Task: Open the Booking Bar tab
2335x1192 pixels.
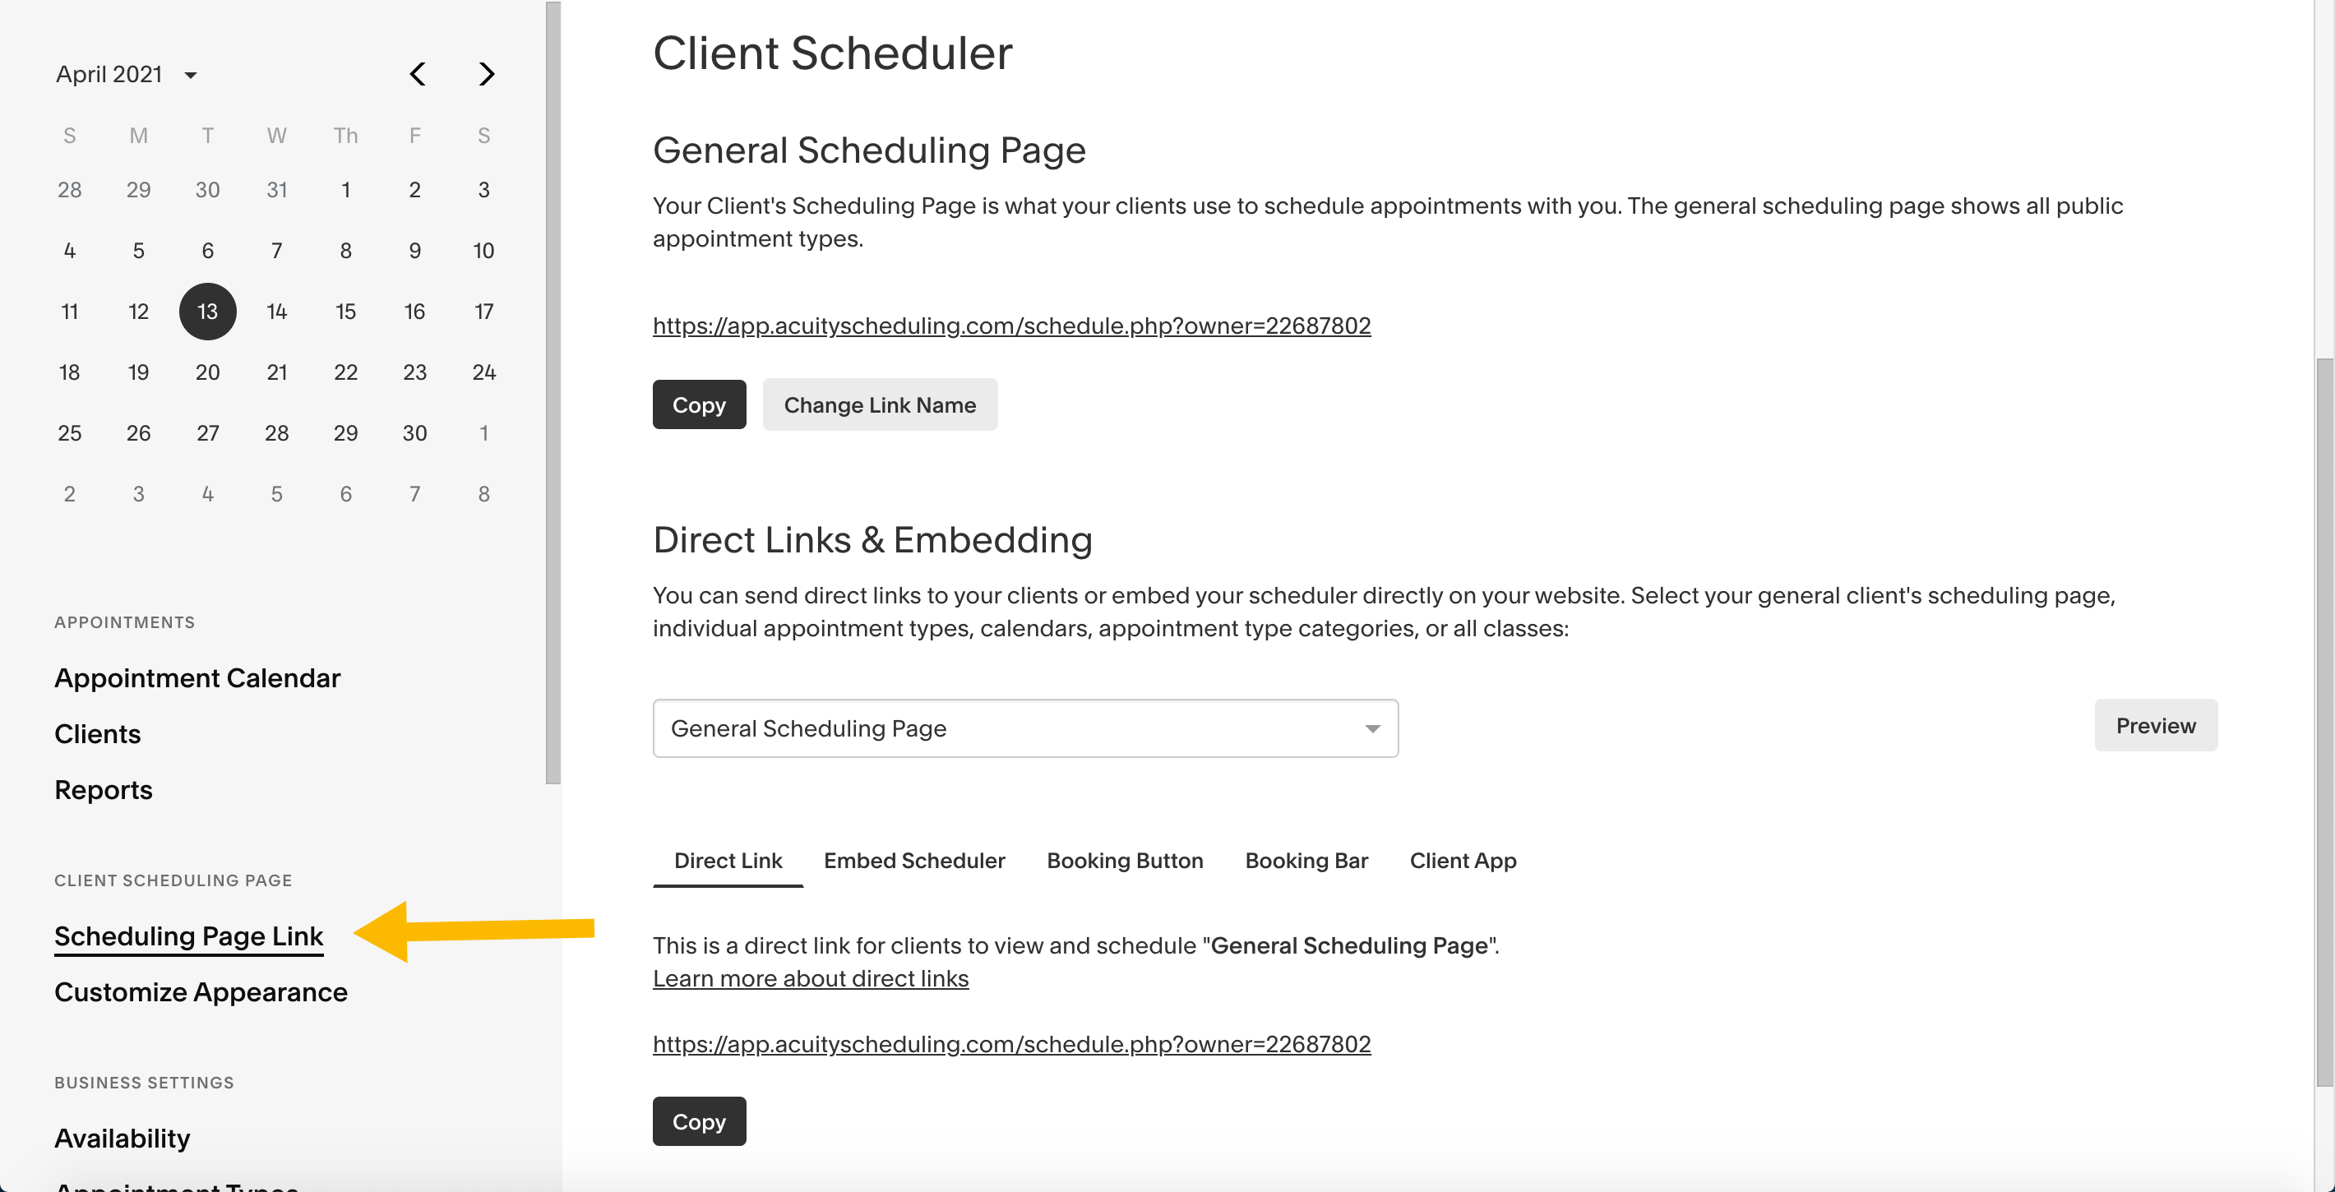Action: tap(1306, 860)
